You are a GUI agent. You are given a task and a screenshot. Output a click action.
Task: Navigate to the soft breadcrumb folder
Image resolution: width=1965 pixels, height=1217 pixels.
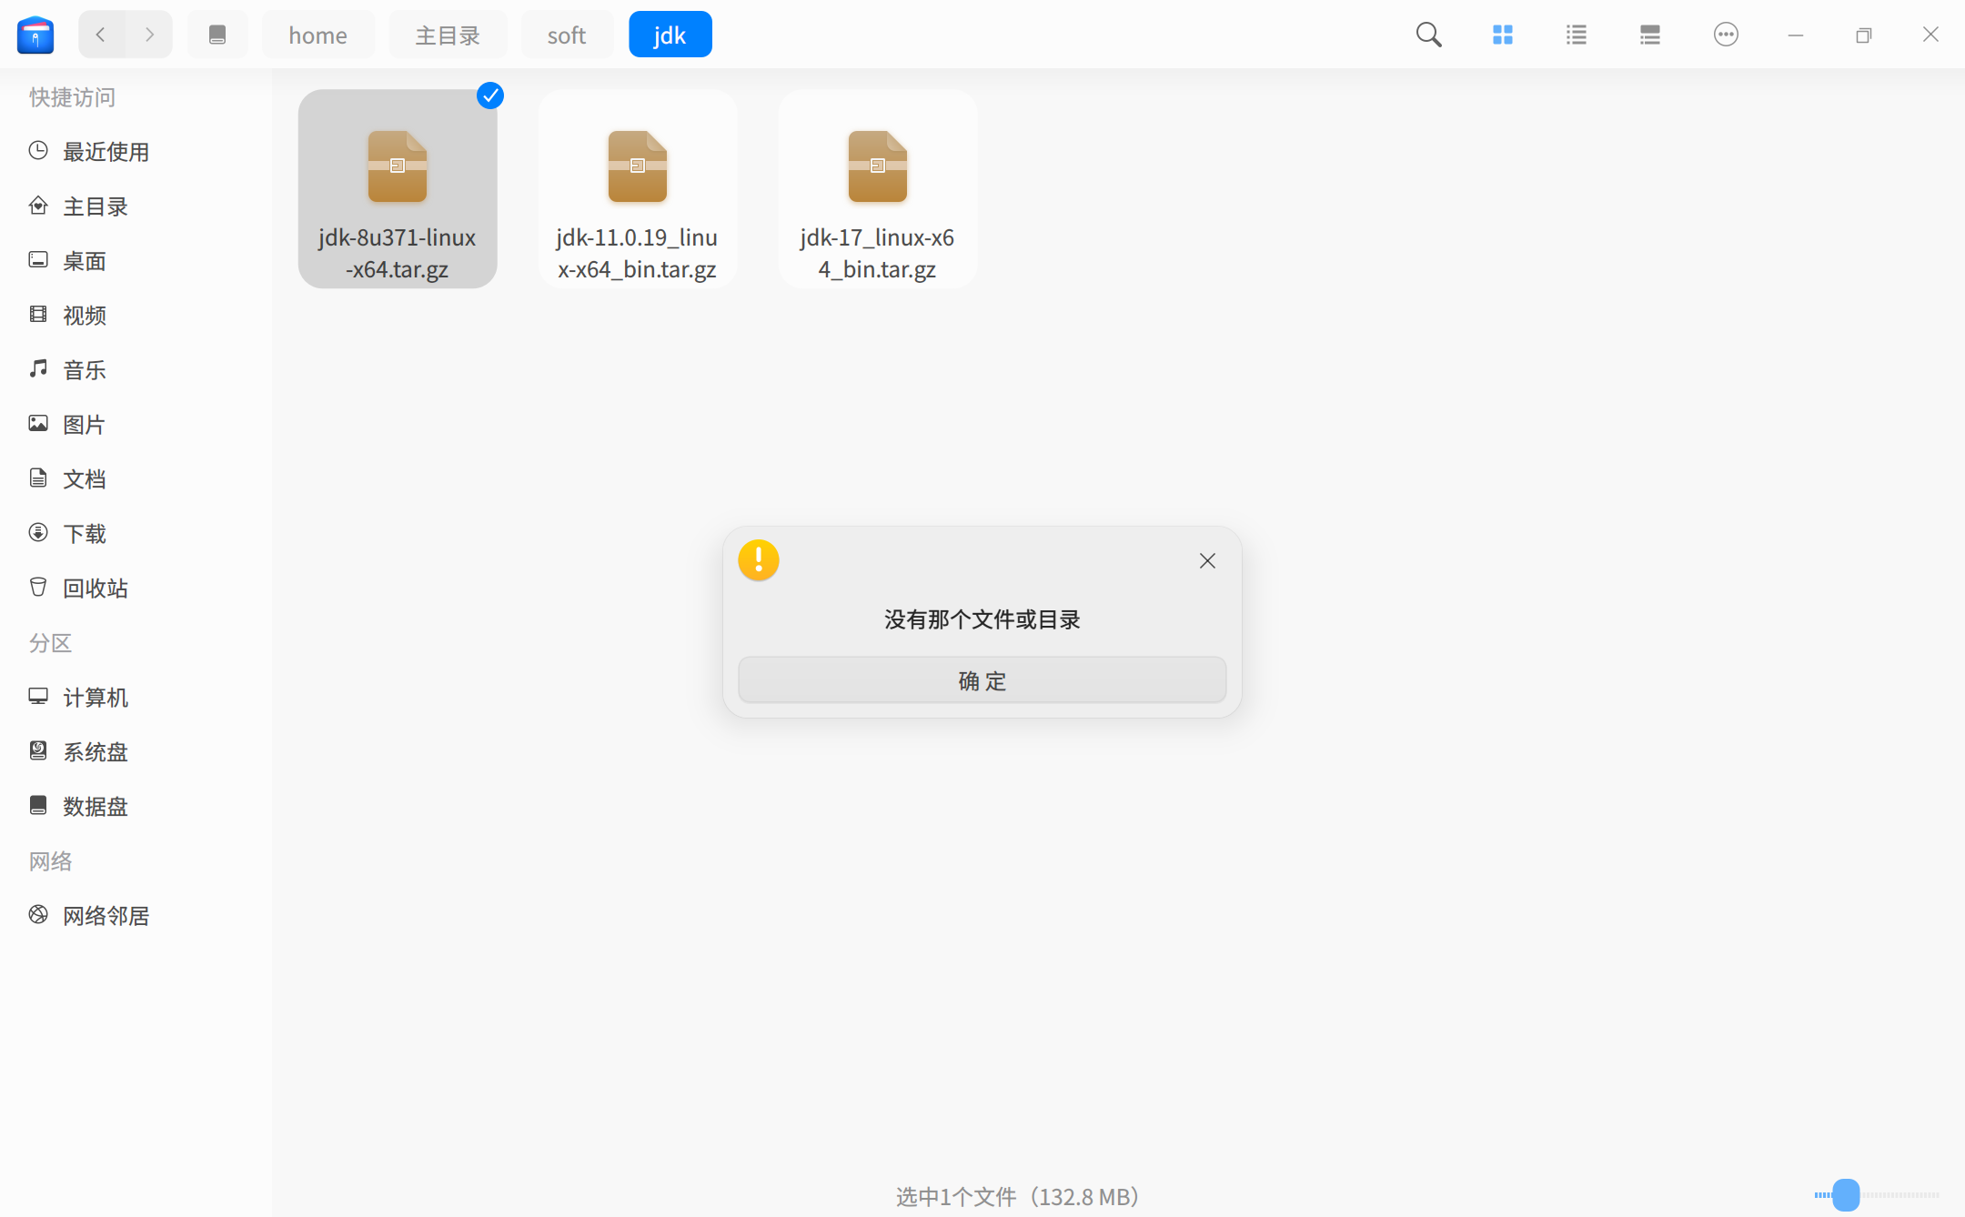click(x=566, y=35)
